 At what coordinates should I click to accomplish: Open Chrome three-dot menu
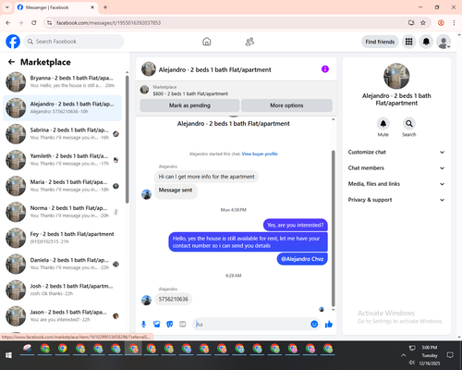coord(454,23)
